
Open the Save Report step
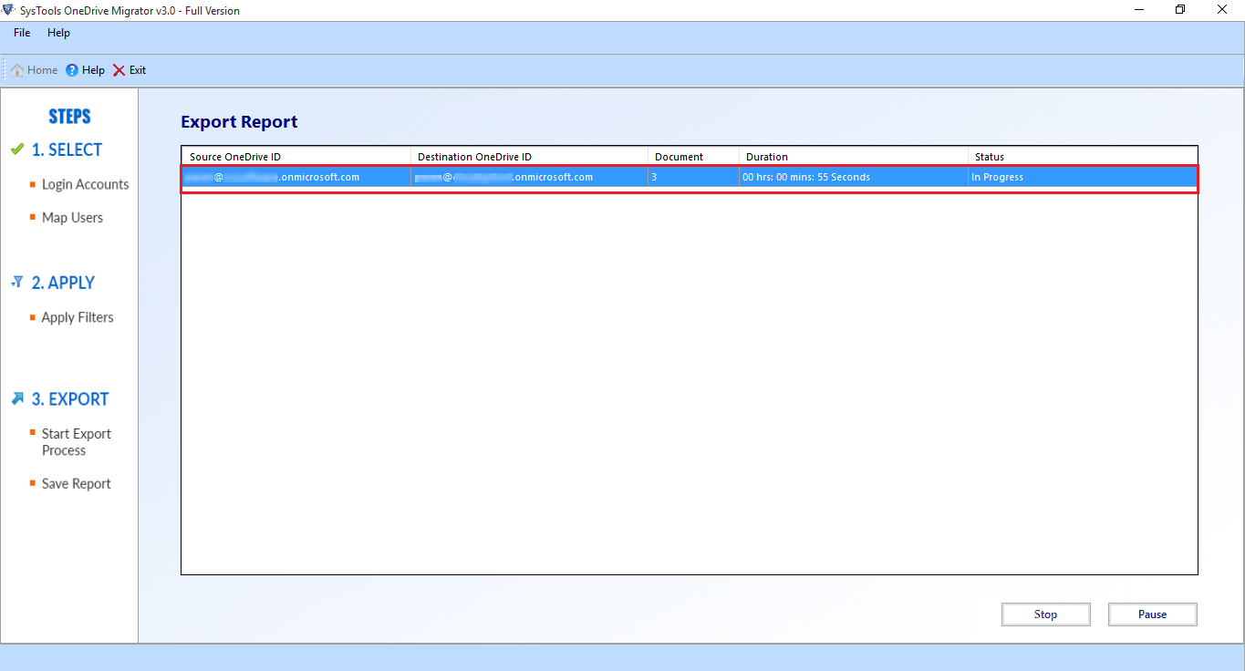pos(76,484)
